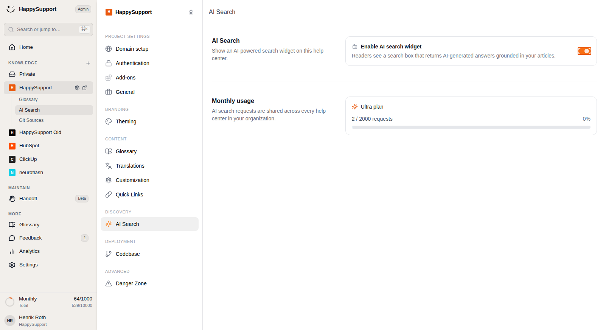The height and width of the screenshot is (330, 606).
Task: Click the Handoff hand icon
Action: [12, 199]
